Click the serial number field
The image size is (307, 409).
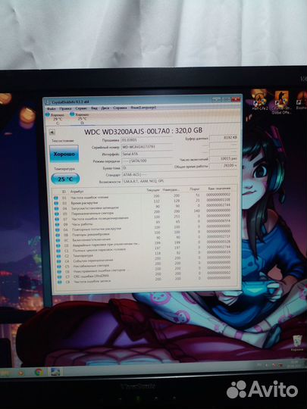tap(147, 147)
